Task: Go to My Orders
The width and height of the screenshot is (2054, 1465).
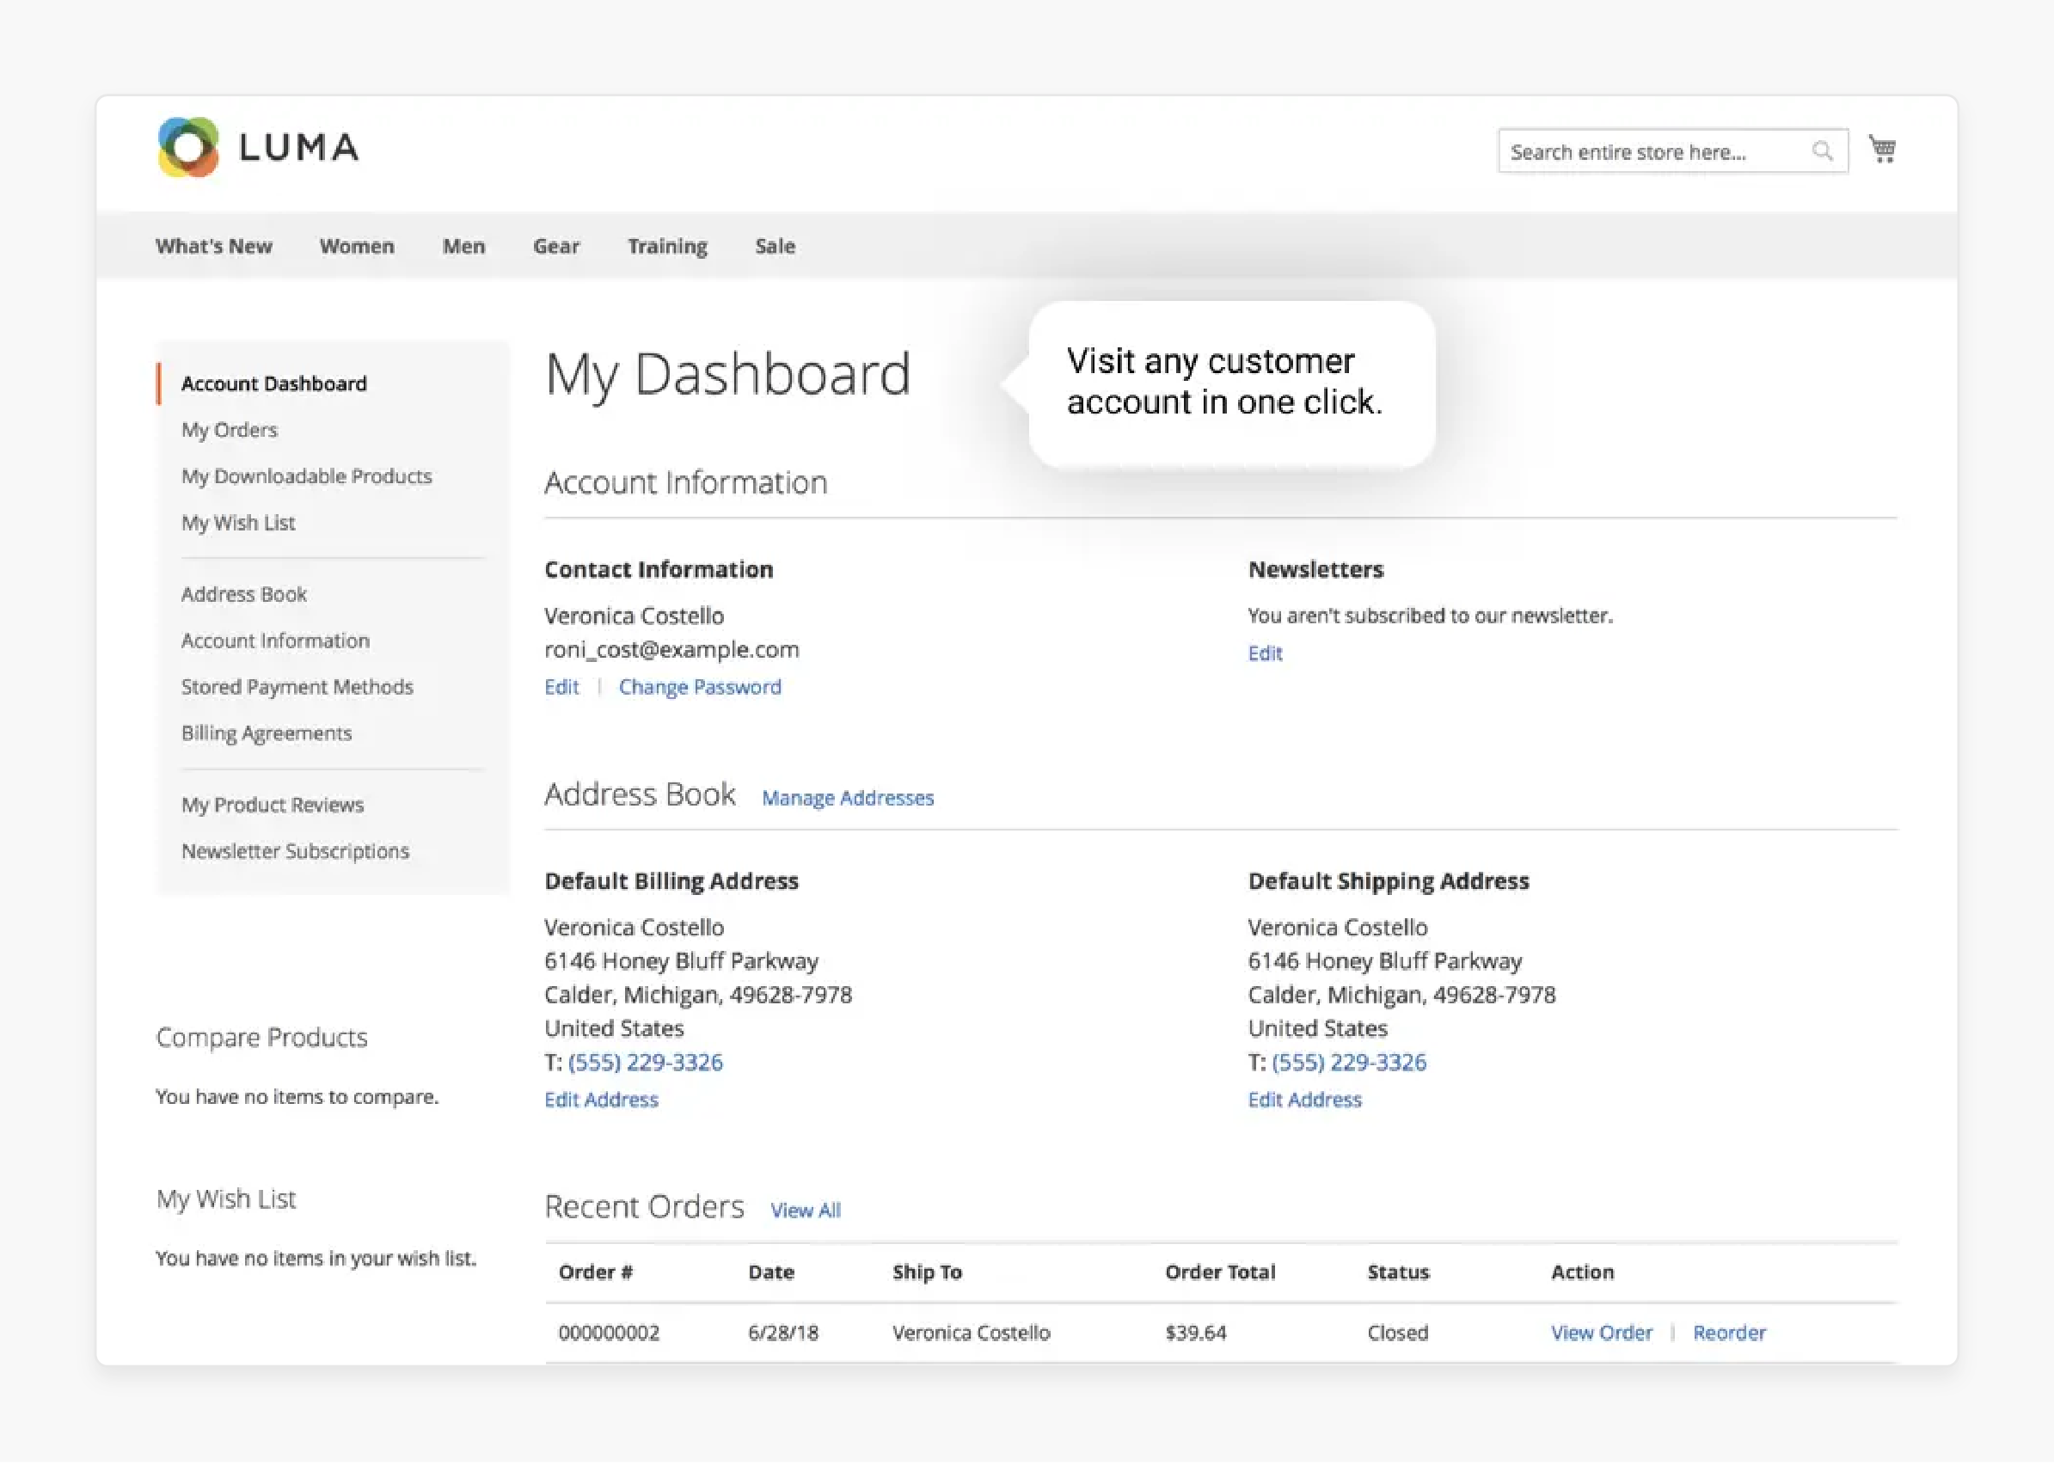Action: pos(229,430)
